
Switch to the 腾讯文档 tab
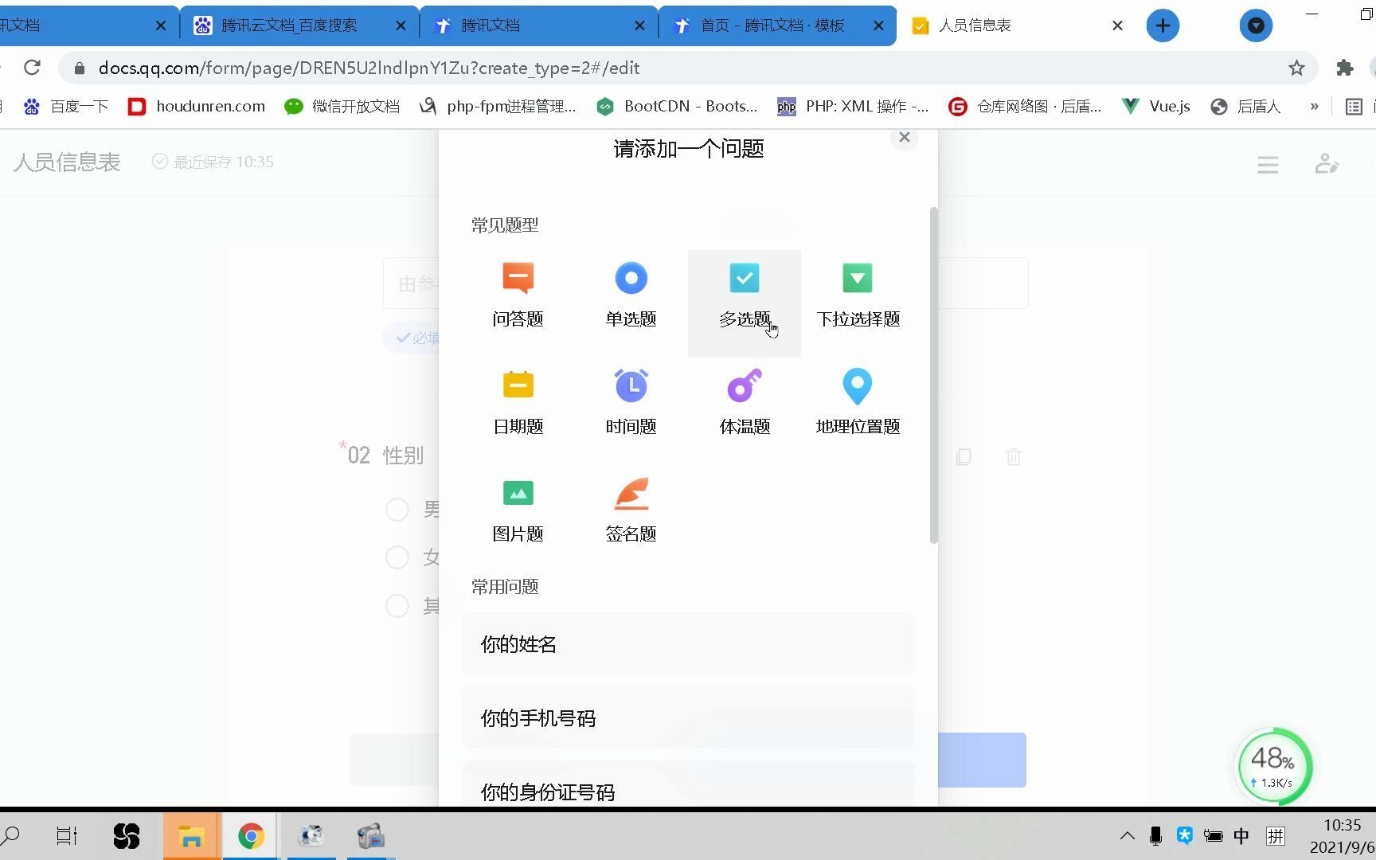(x=538, y=25)
